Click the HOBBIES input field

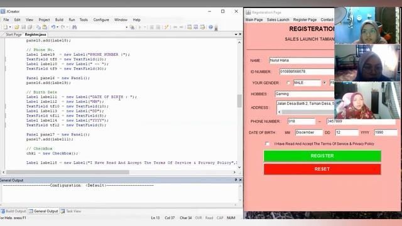pos(305,94)
